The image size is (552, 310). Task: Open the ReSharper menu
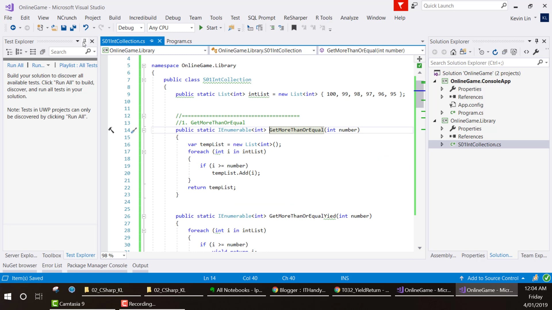tap(295, 18)
